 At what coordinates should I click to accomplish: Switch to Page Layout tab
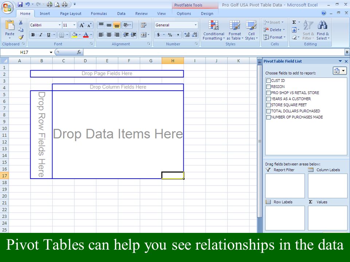pyautogui.click(x=70, y=13)
